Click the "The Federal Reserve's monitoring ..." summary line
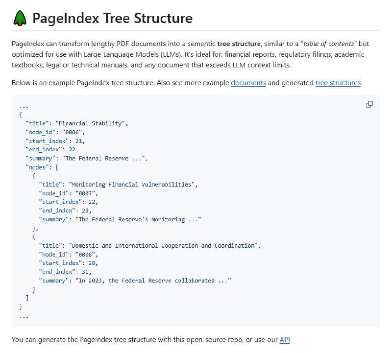392x353 pixels. [120, 219]
